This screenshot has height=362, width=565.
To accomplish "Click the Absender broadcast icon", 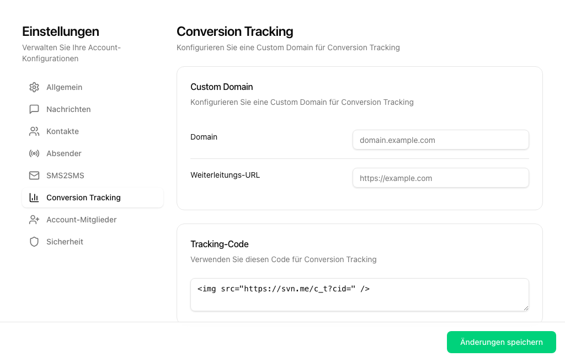I will [x=34, y=153].
